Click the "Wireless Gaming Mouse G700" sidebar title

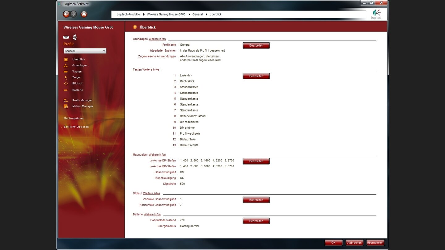[x=88, y=27]
